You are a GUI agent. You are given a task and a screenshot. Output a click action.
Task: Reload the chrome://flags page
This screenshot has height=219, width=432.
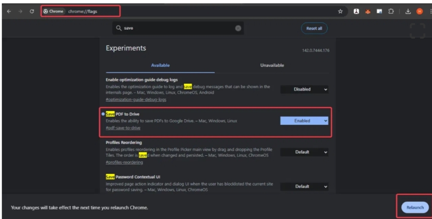coord(32,11)
